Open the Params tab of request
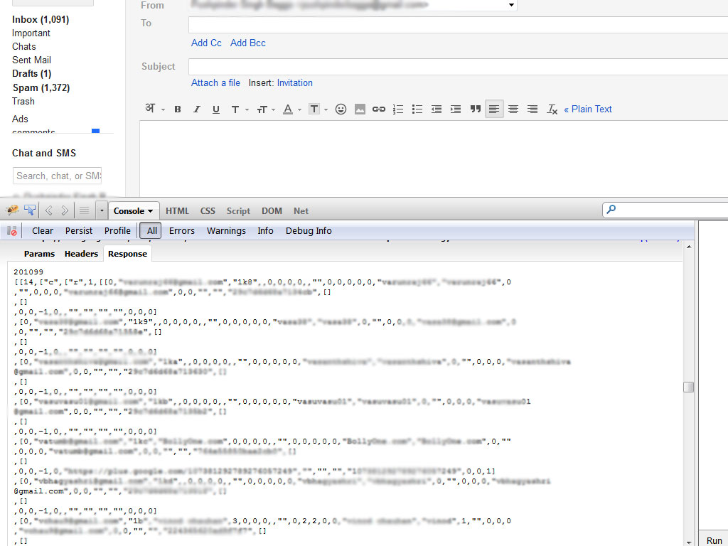The width and height of the screenshot is (728, 546). 40,254
